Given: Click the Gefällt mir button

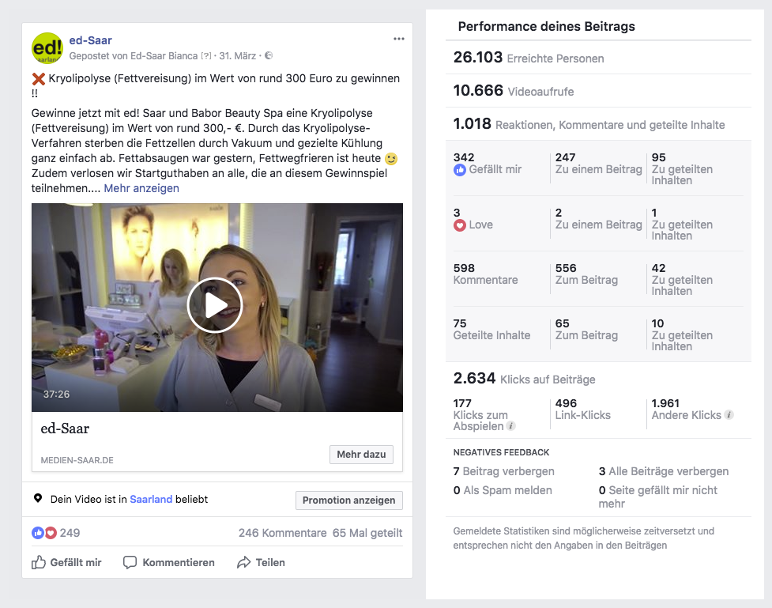Looking at the screenshot, I should click(66, 562).
